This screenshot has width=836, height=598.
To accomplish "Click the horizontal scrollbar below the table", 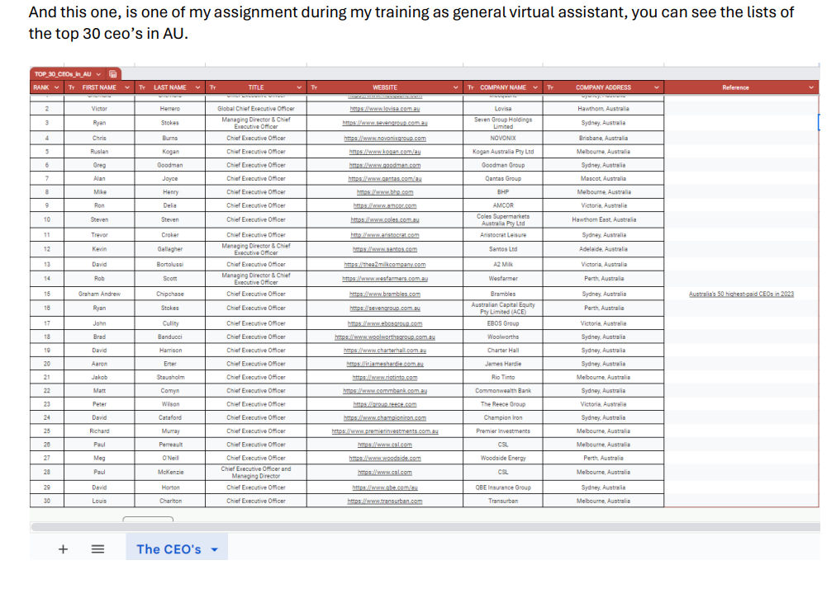I will coord(425,527).
